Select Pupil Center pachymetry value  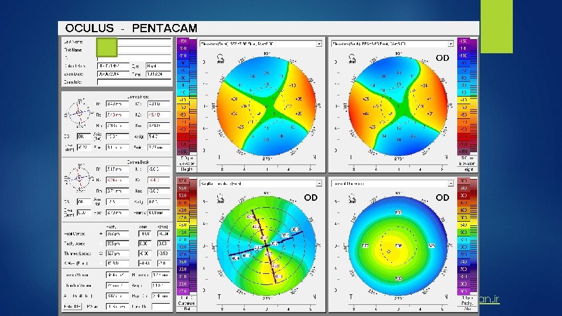coord(117,233)
